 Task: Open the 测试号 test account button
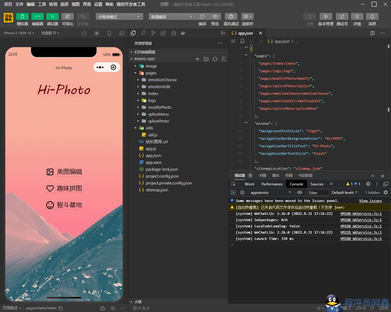[342, 17]
